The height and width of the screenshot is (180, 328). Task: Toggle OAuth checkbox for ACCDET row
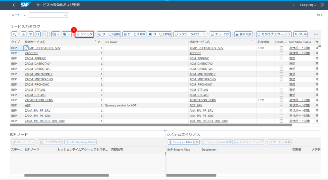[281, 53]
